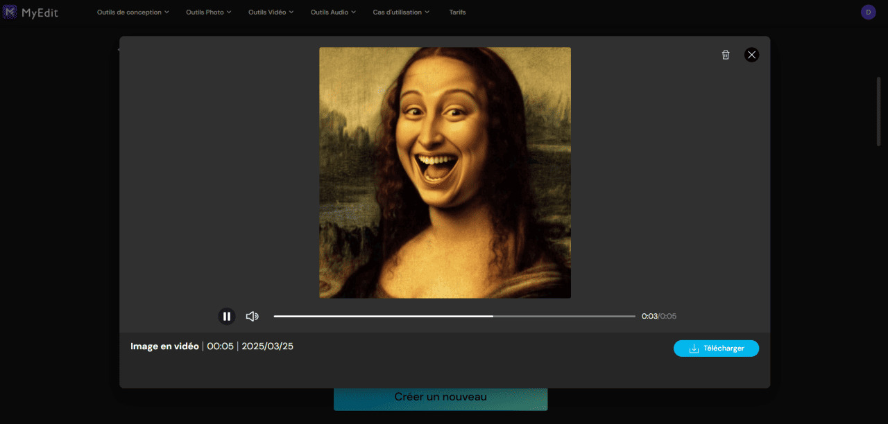Toggle play/pause on the video
888x424 pixels.
(x=227, y=316)
